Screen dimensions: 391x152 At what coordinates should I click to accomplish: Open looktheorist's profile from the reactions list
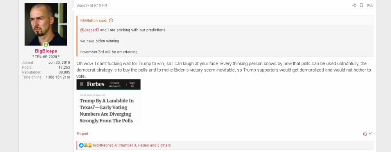[103, 145]
